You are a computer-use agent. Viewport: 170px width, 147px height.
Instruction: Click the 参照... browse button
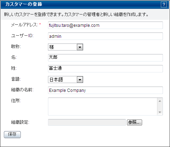click(x=134, y=123)
